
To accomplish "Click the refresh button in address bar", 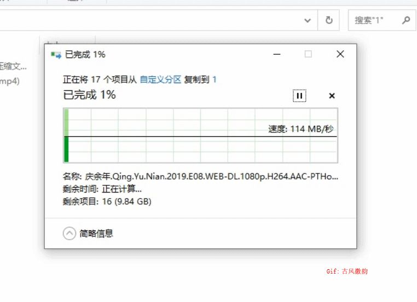I will coord(329,20).
